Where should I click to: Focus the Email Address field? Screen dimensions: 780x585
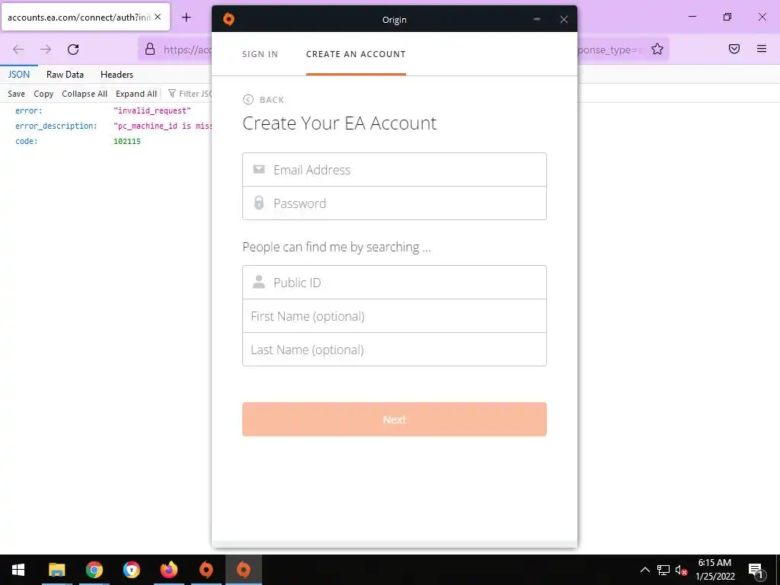pyautogui.click(x=395, y=170)
